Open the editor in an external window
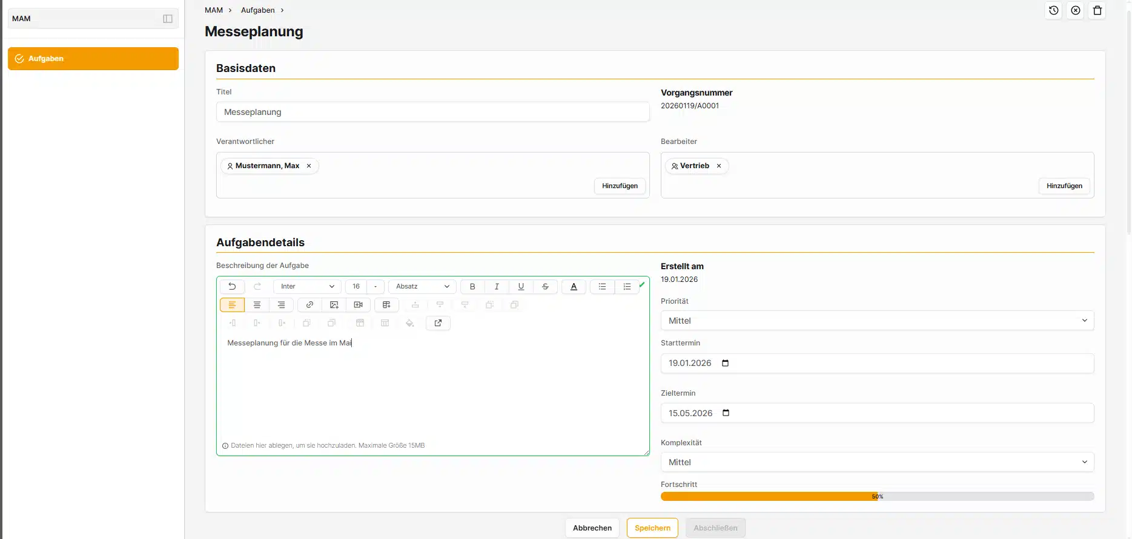The width and height of the screenshot is (1132, 539). click(x=438, y=323)
